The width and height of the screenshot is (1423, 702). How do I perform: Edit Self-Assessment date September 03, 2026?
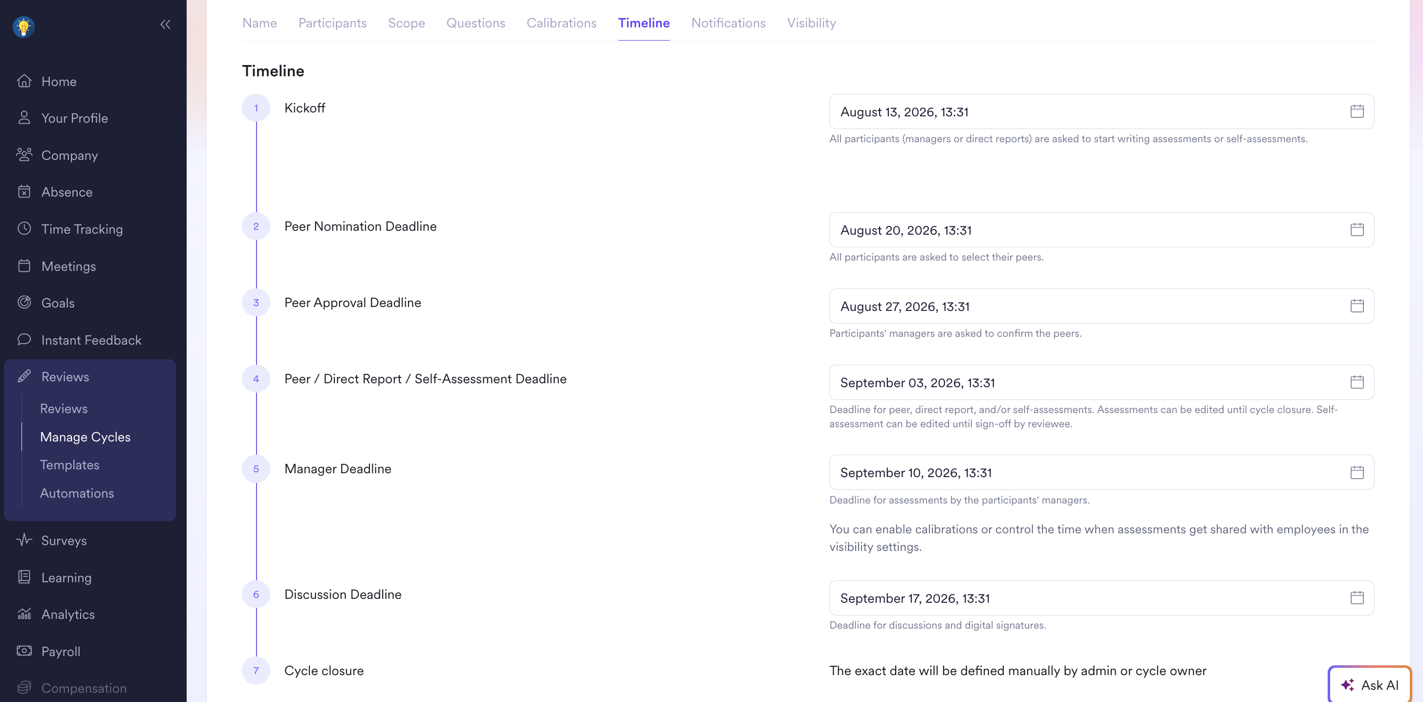(x=1101, y=382)
